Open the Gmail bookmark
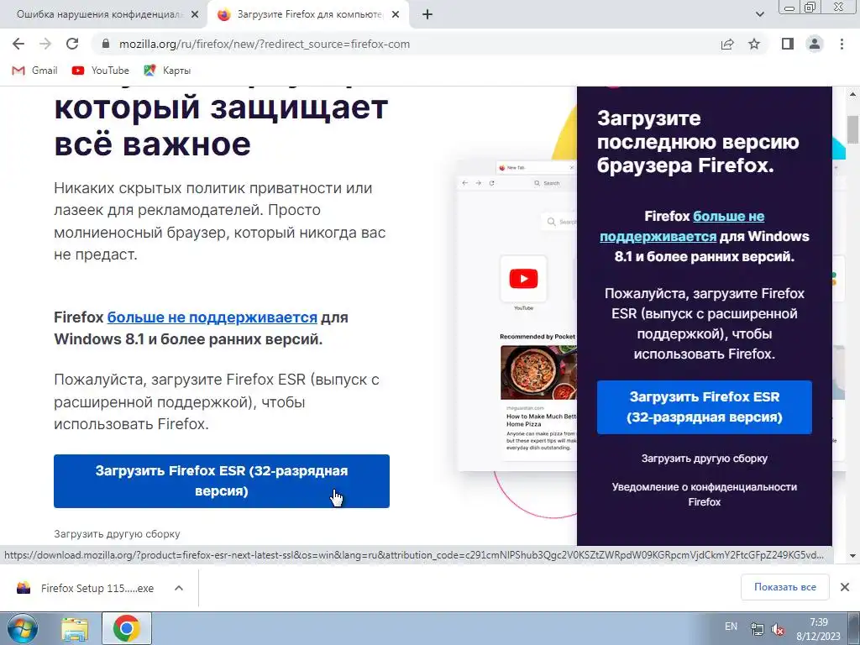The width and height of the screenshot is (860, 645). coord(34,71)
